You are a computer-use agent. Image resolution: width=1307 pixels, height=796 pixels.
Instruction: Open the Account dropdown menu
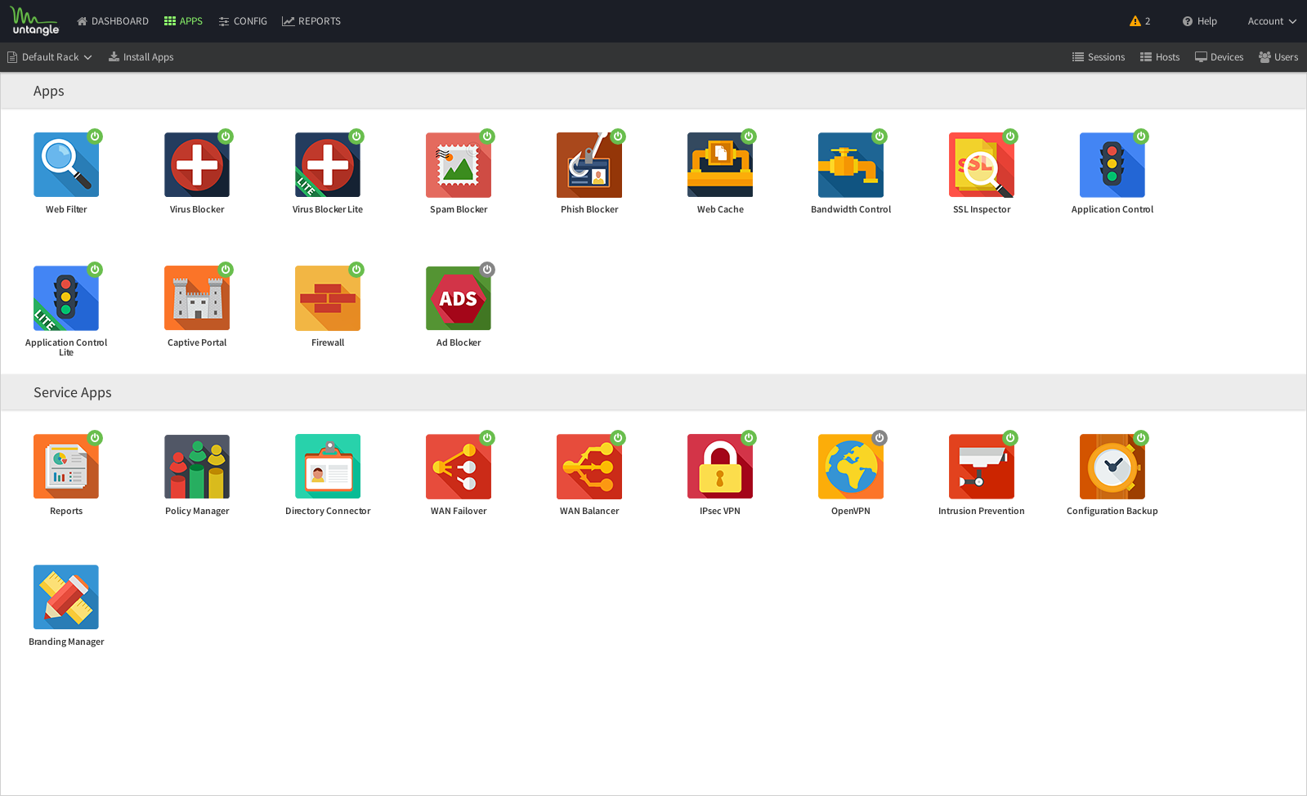pyautogui.click(x=1271, y=21)
